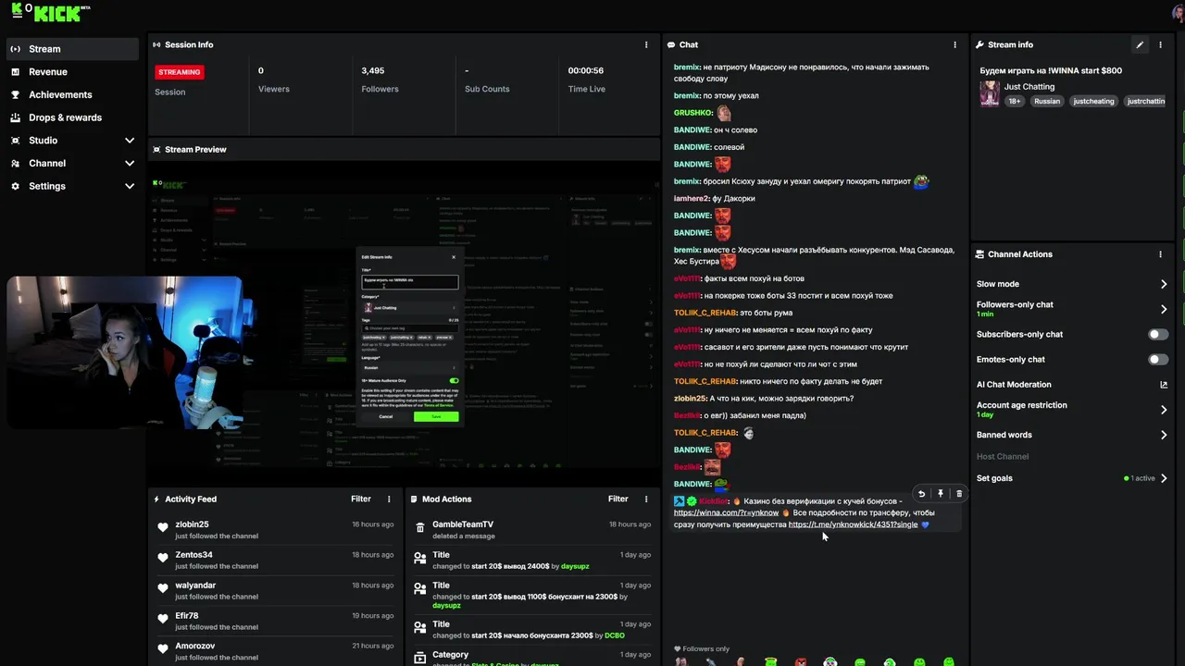
Task: Pin the KickBot chat message
Action: click(x=940, y=494)
